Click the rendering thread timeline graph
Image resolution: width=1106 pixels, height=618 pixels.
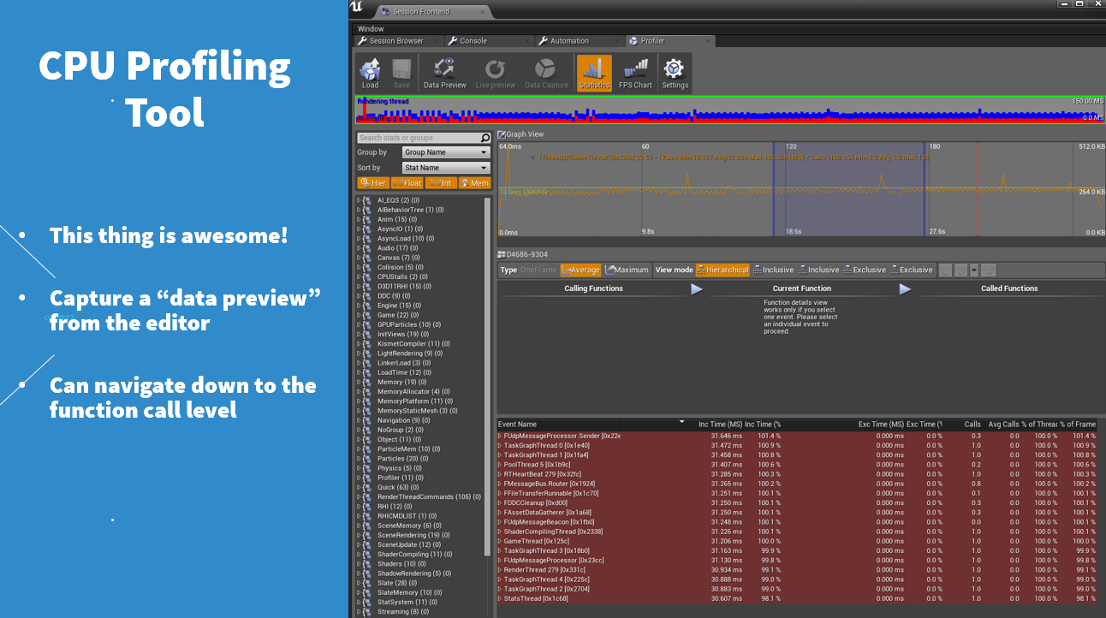pos(728,111)
